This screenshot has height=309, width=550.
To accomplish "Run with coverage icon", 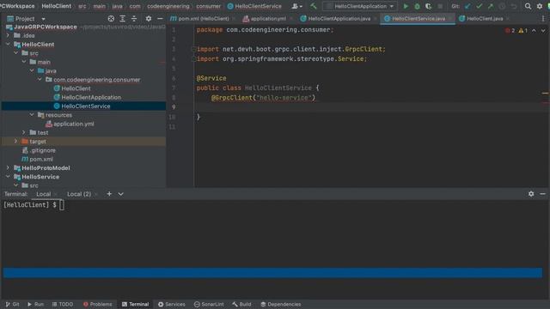I will pos(428,6).
